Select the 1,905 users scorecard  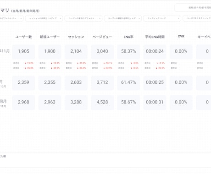23,52
